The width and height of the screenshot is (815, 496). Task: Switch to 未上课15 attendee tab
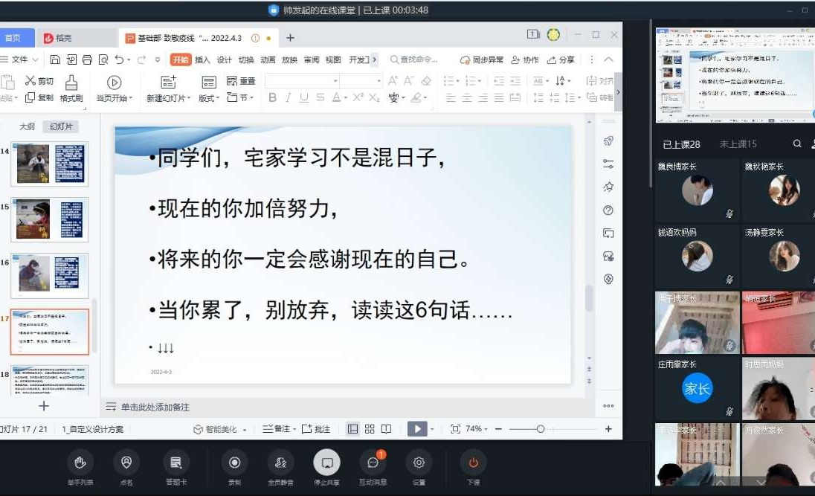tap(738, 144)
